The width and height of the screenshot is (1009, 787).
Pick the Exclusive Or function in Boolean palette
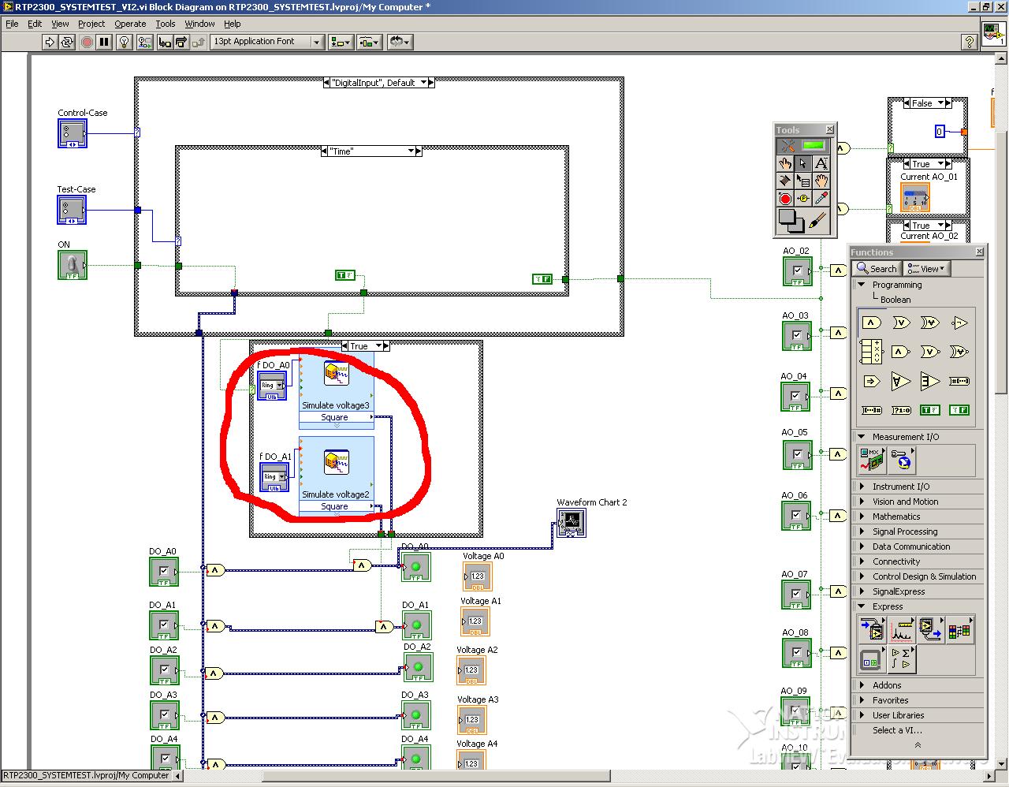click(930, 323)
